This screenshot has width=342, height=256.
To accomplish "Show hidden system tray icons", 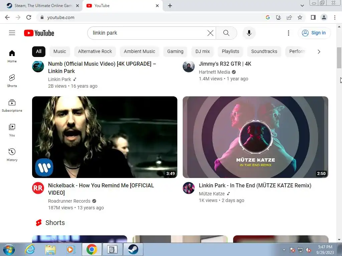I will coord(284,250).
